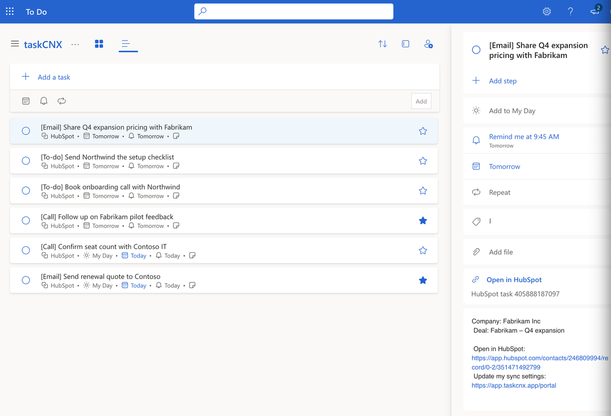Click the paperclip icon beside Add file
This screenshot has height=416, width=611.
476,252
